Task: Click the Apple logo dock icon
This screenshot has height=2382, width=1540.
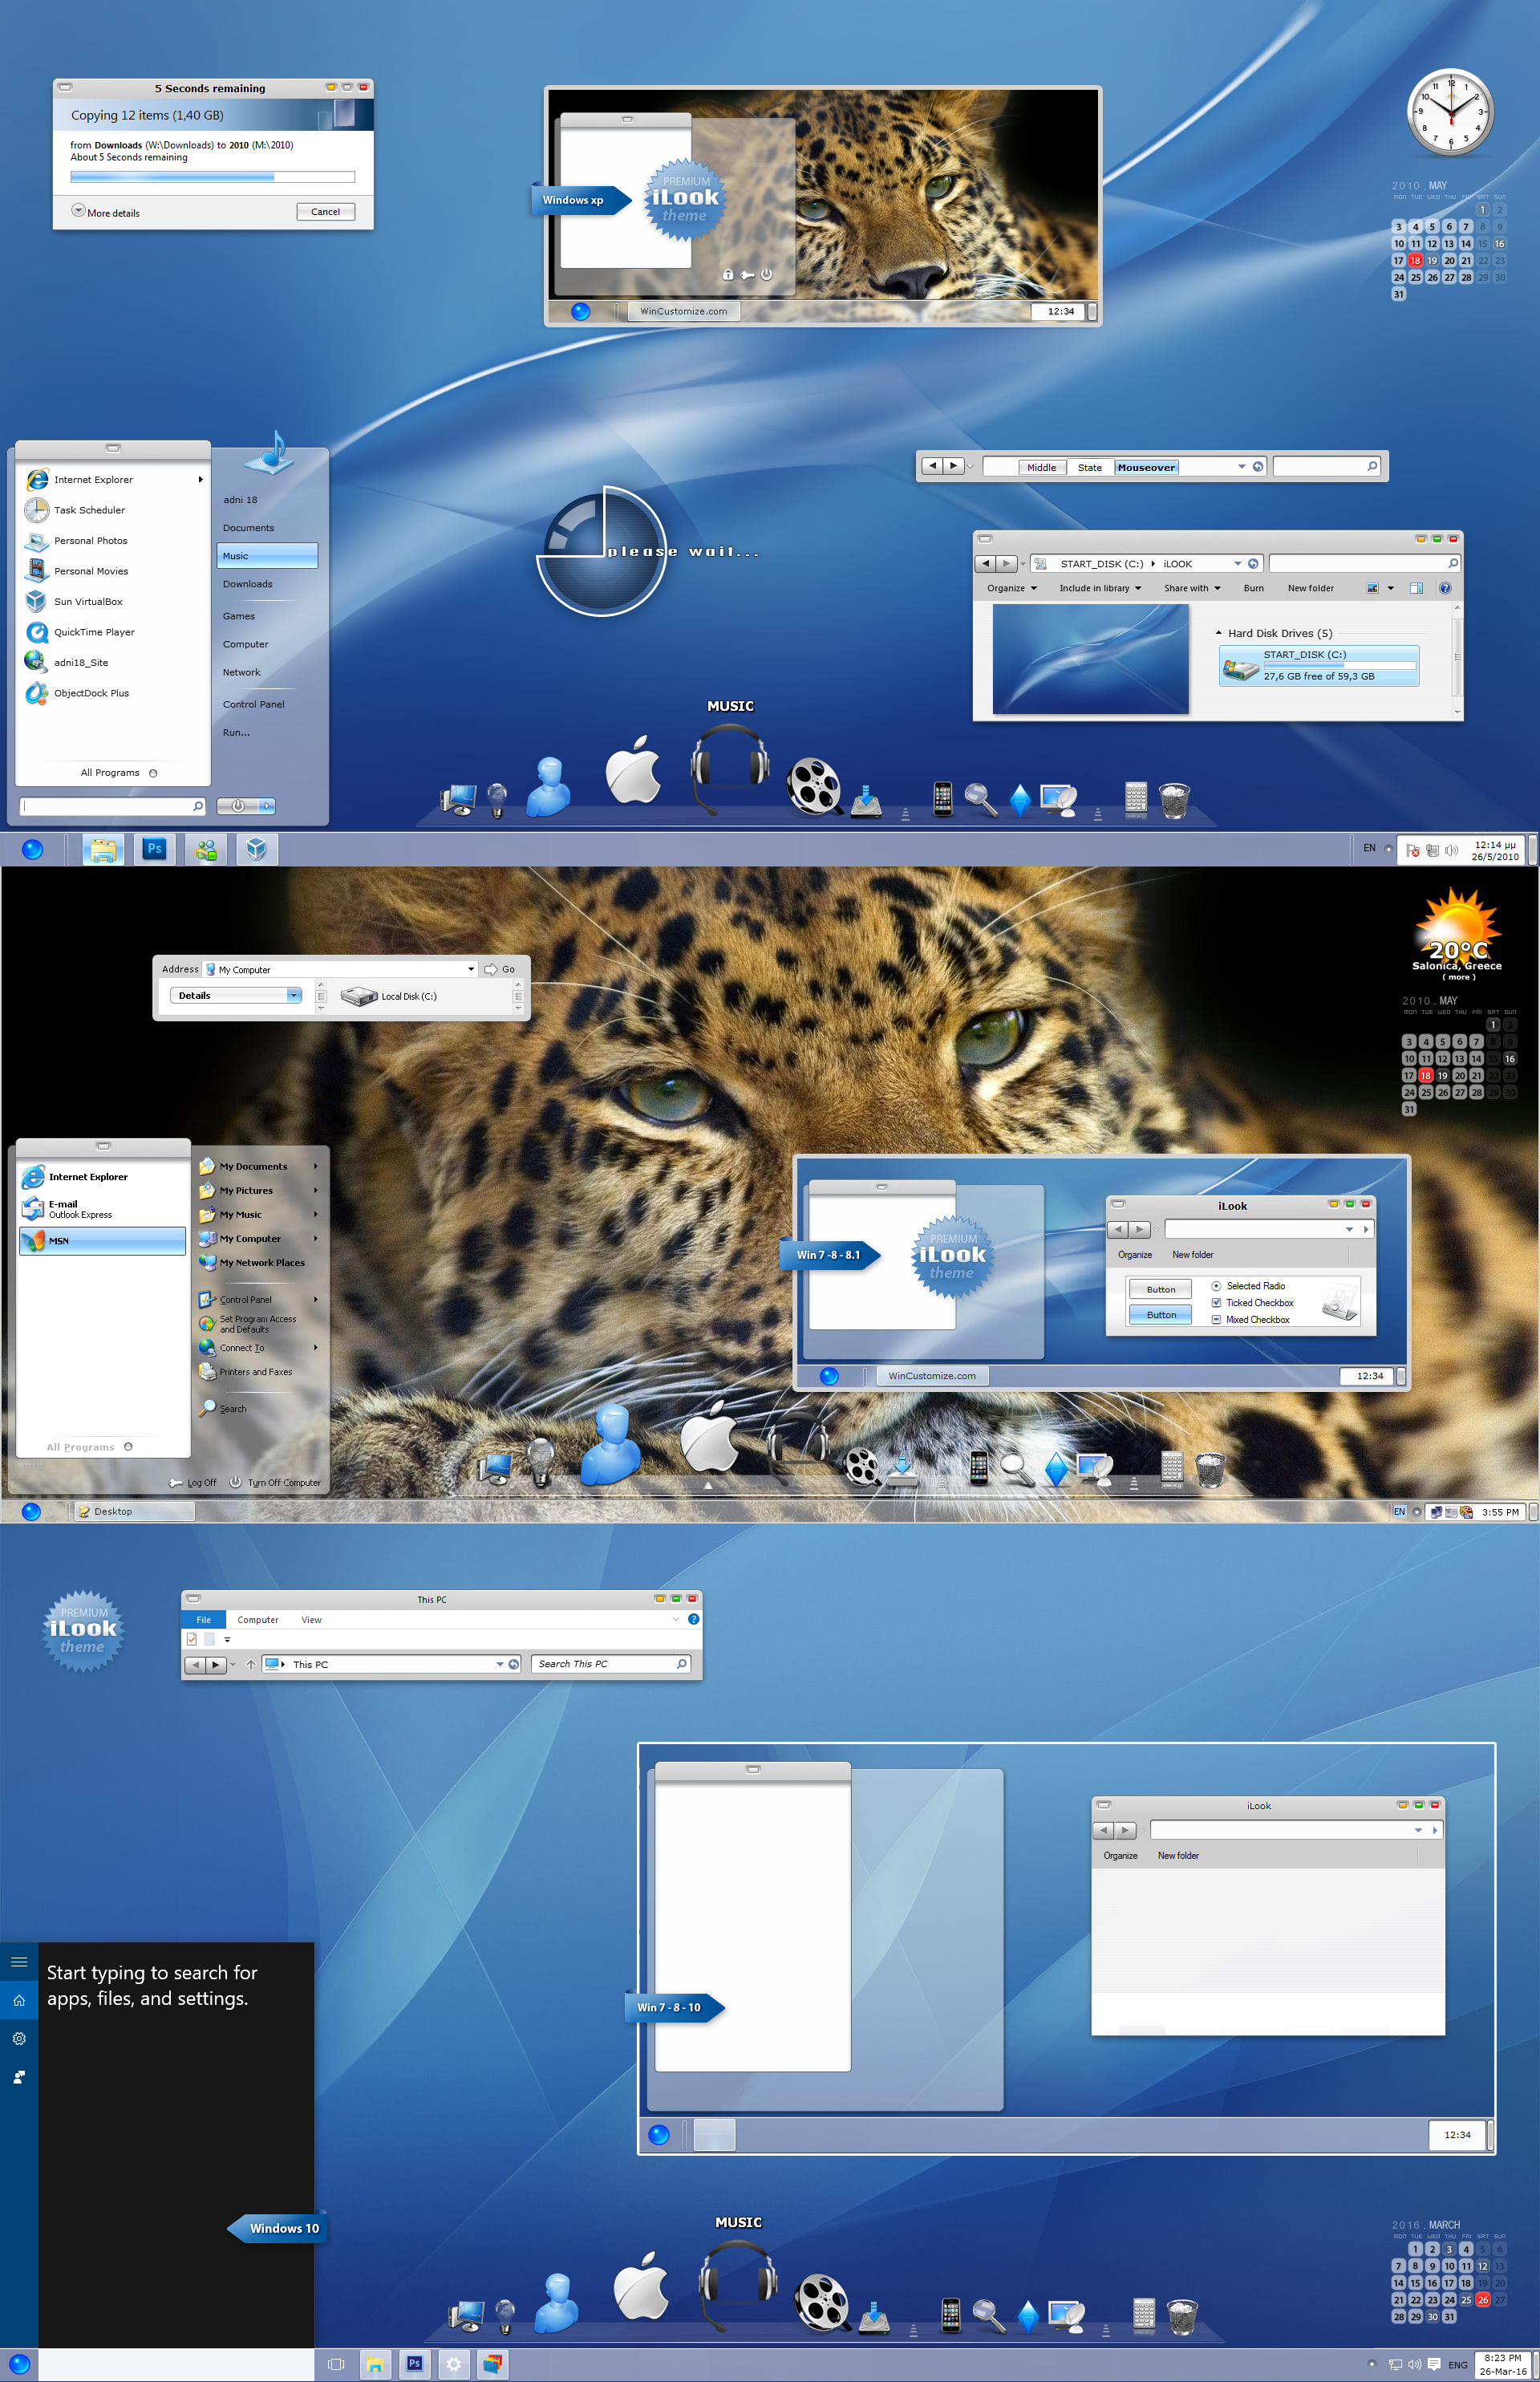Action: [x=634, y=772]
